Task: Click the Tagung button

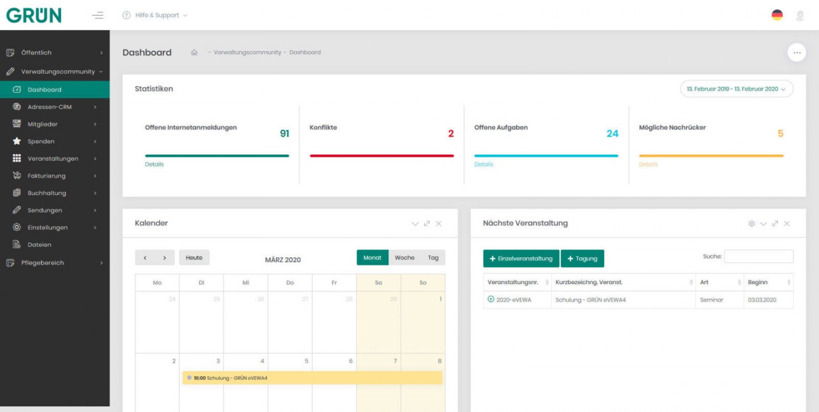Action: 582,259
